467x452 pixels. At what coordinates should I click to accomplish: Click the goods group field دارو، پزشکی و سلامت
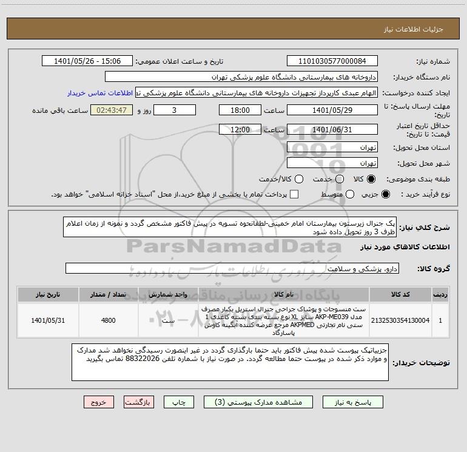232,268
